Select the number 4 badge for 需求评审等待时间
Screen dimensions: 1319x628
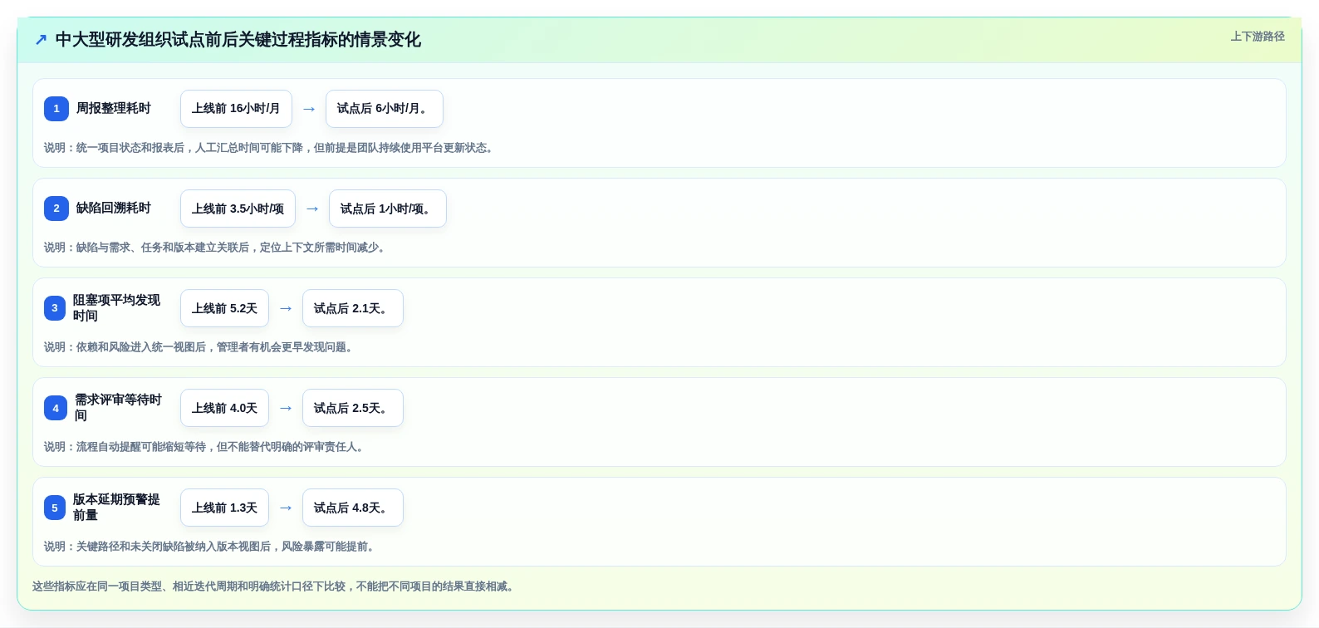click(56, 408)
